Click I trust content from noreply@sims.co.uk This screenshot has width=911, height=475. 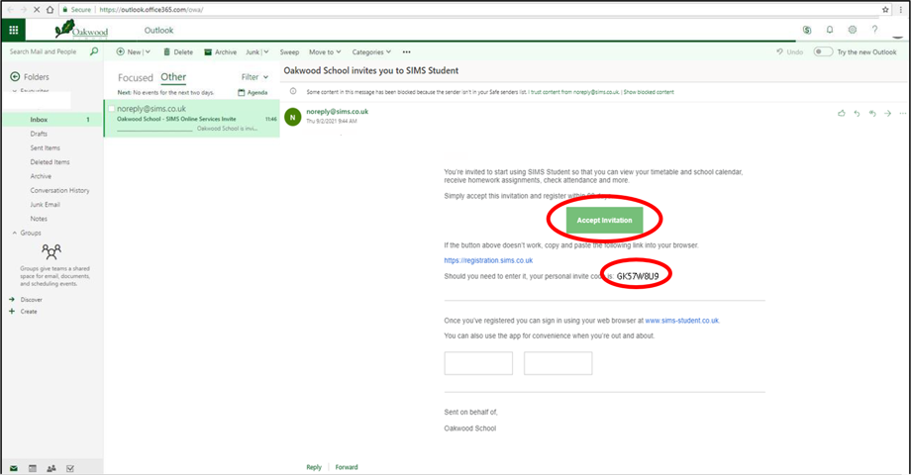click(574, 92)
